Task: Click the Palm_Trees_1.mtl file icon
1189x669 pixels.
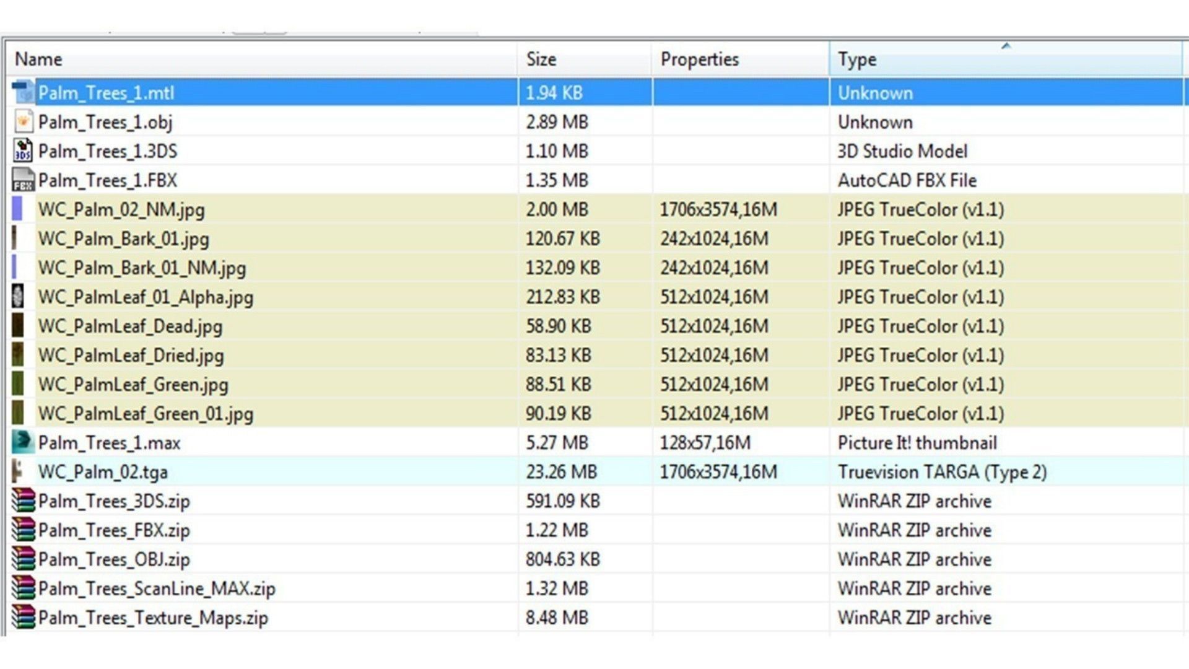Action: point(23,93)
